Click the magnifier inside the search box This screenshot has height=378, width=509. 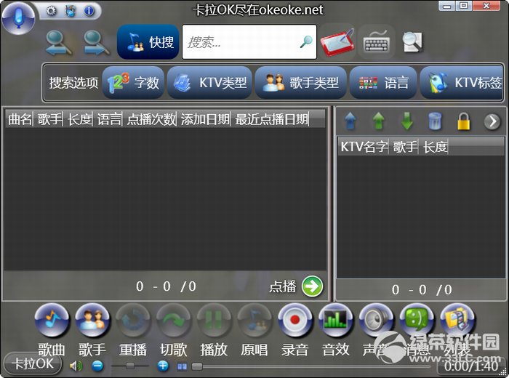pyautogui.click(x=306, y=41)
